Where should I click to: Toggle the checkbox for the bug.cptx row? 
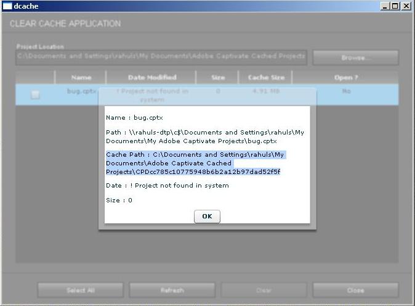35,94
